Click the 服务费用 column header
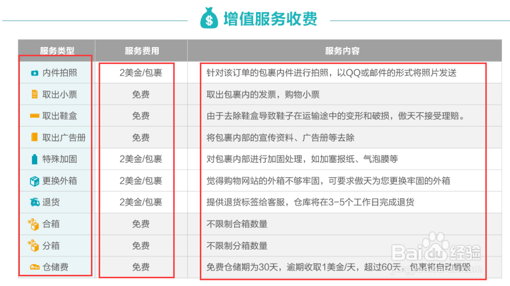This screenshot has width=510, height=286. (x=142, y=51)
